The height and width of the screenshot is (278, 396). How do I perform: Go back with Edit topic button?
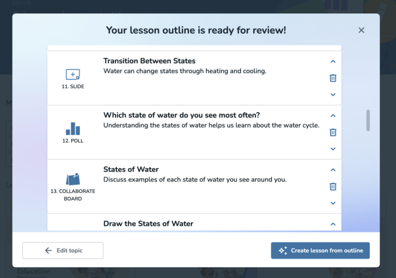63,251
